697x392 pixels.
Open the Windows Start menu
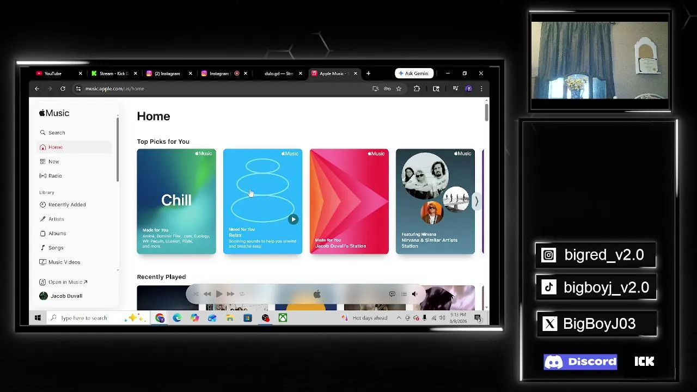[x=38, y=318]
